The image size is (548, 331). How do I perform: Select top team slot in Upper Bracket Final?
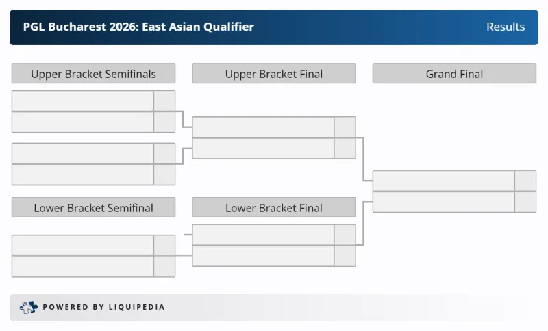point(263,127)
